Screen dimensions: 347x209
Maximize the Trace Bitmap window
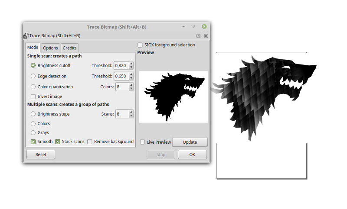click(194, 26)
